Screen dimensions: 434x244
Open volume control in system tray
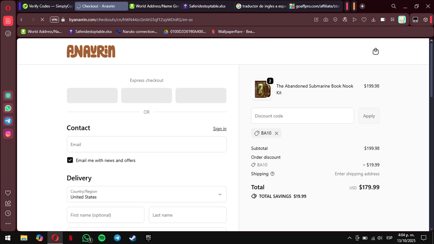click(380, 238)
